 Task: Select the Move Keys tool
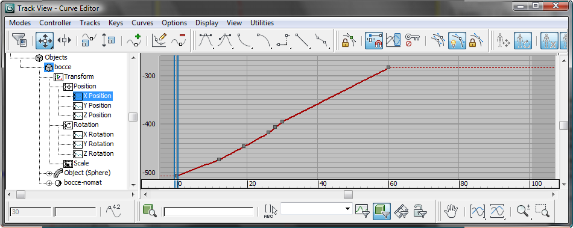click(45, 40)
